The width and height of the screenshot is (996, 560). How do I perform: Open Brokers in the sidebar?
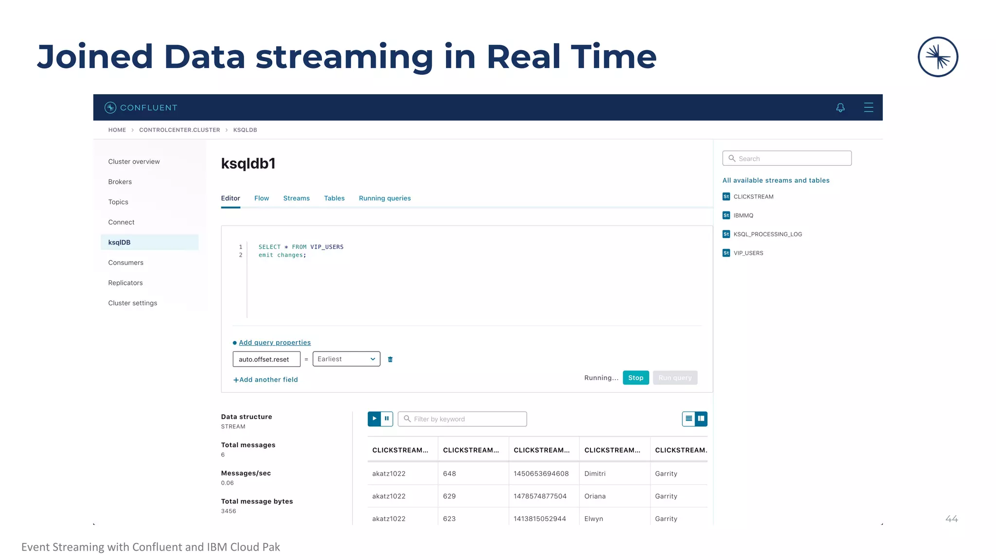(x=120, y=182)
